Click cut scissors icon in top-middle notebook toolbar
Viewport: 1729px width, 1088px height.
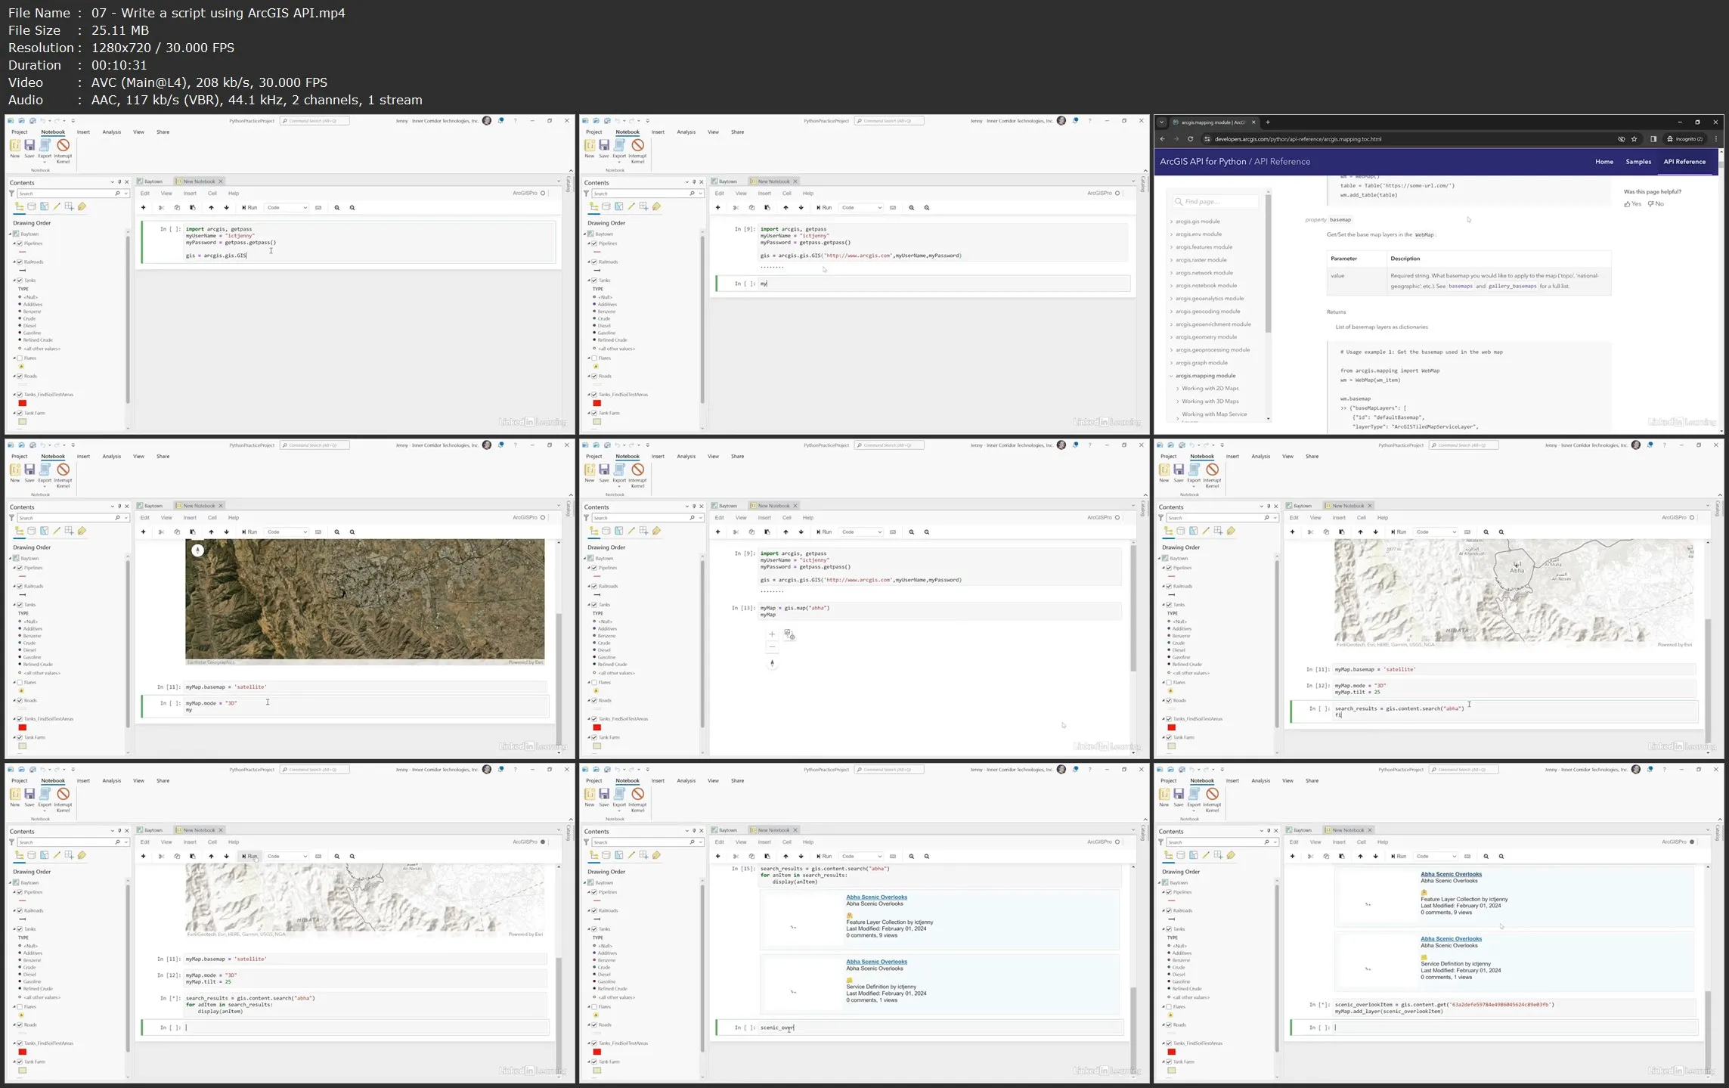point(736,207)
